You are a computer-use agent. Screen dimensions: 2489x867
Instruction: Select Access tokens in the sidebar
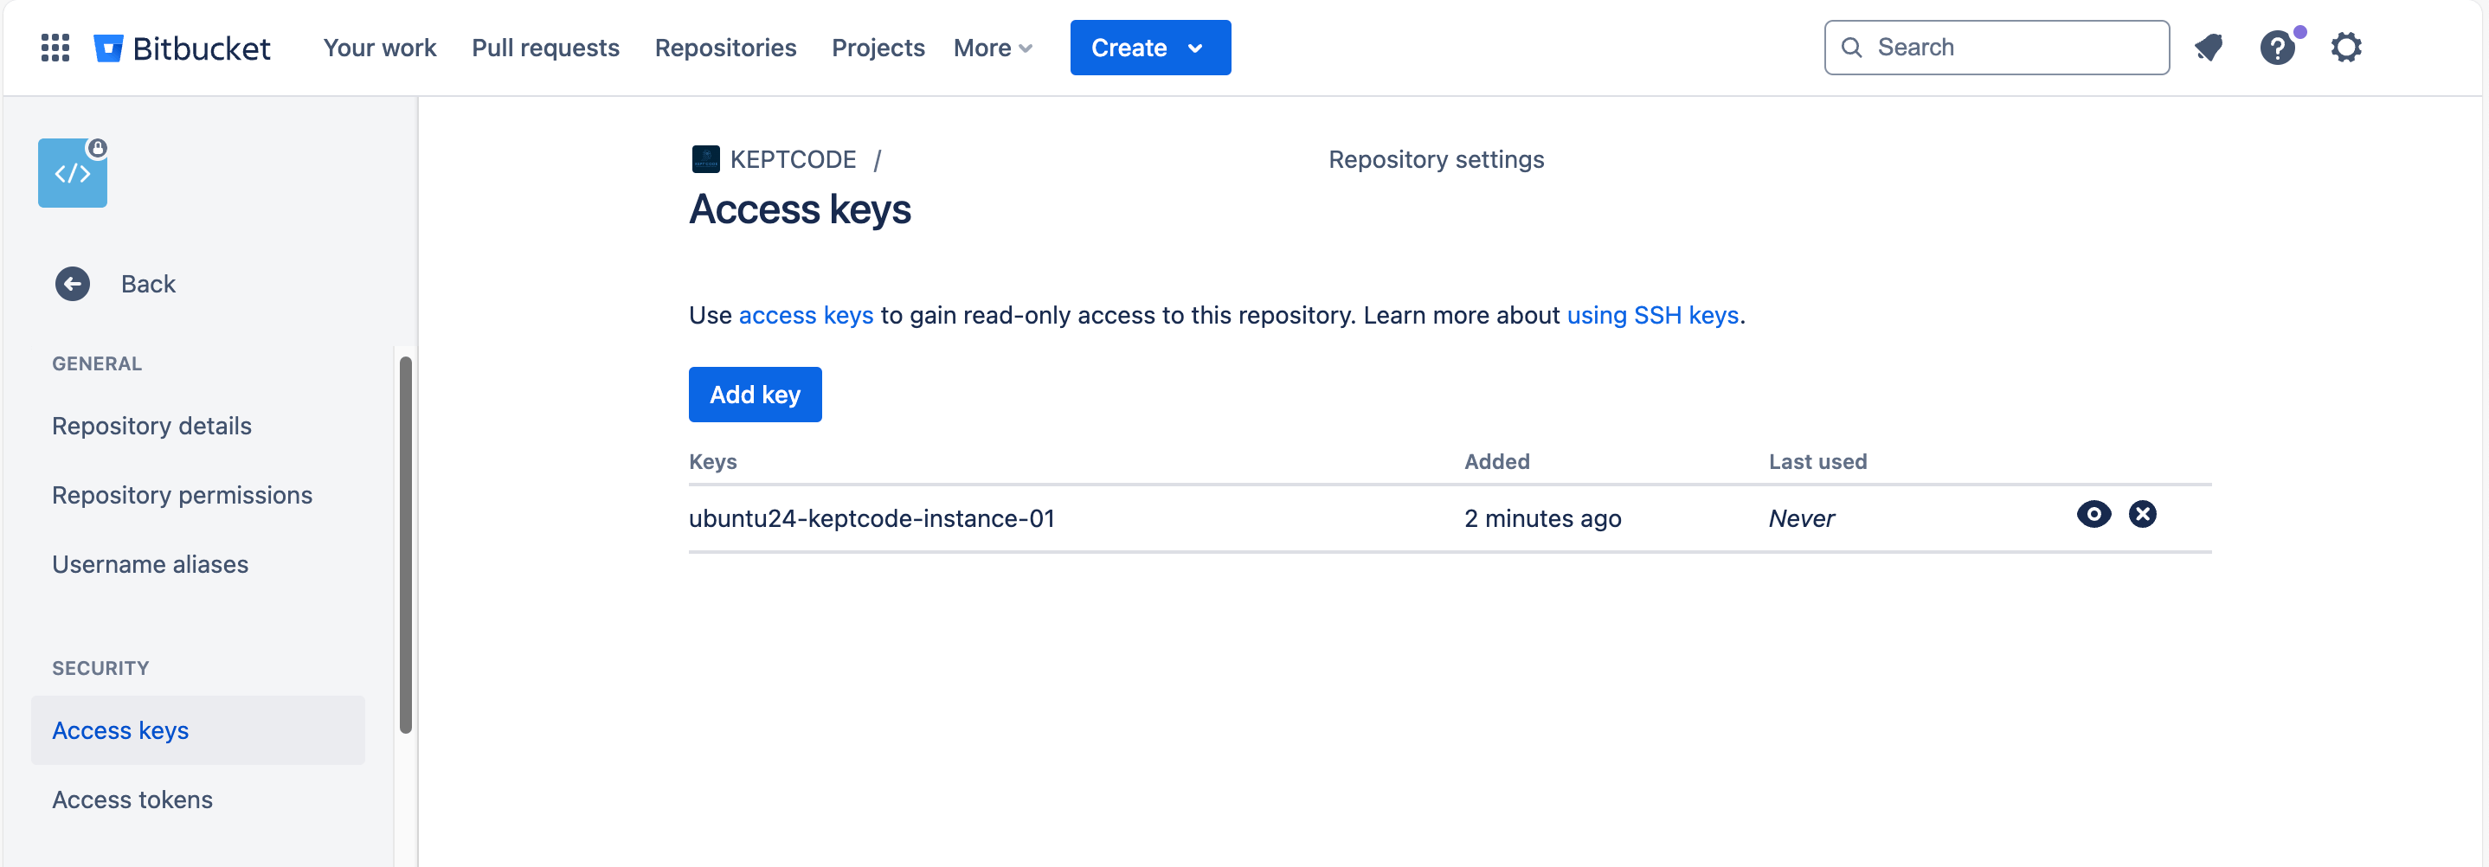point(132,800)
